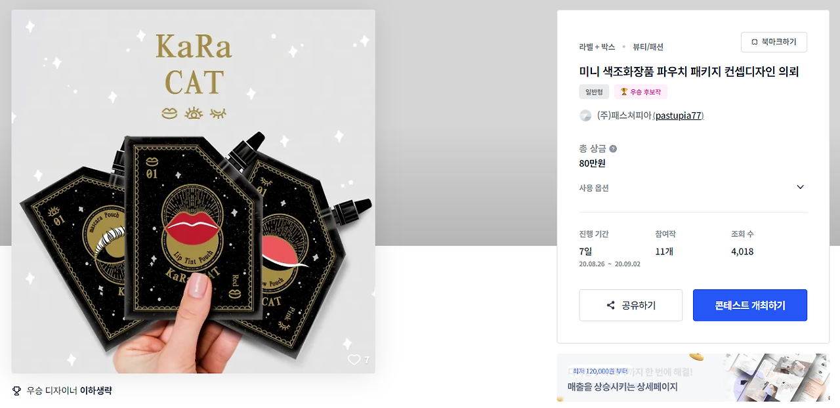
Task: Click the 상세페이지 promotional banner
Action: coord(693,378)
